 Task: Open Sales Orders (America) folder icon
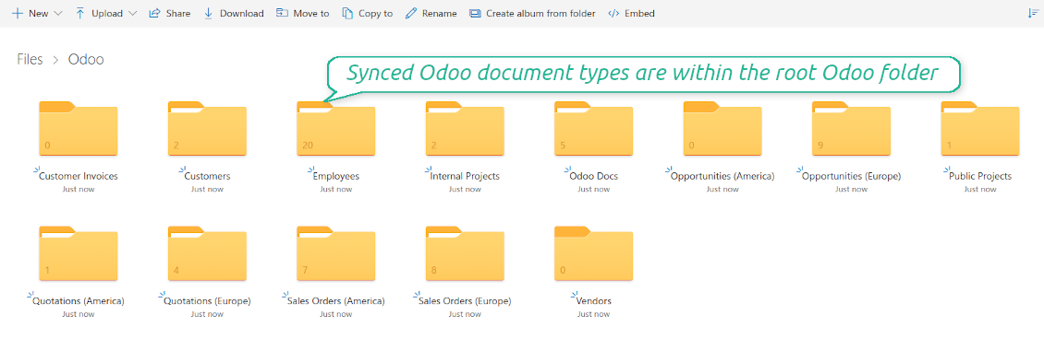[x=336, y=253]
